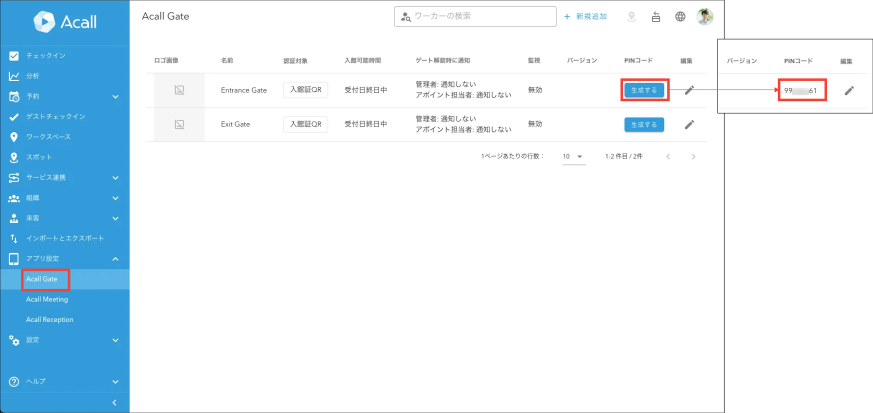Click the Acall logo
The width and height of the screenshot is (873, 413).
coord(64,22)
